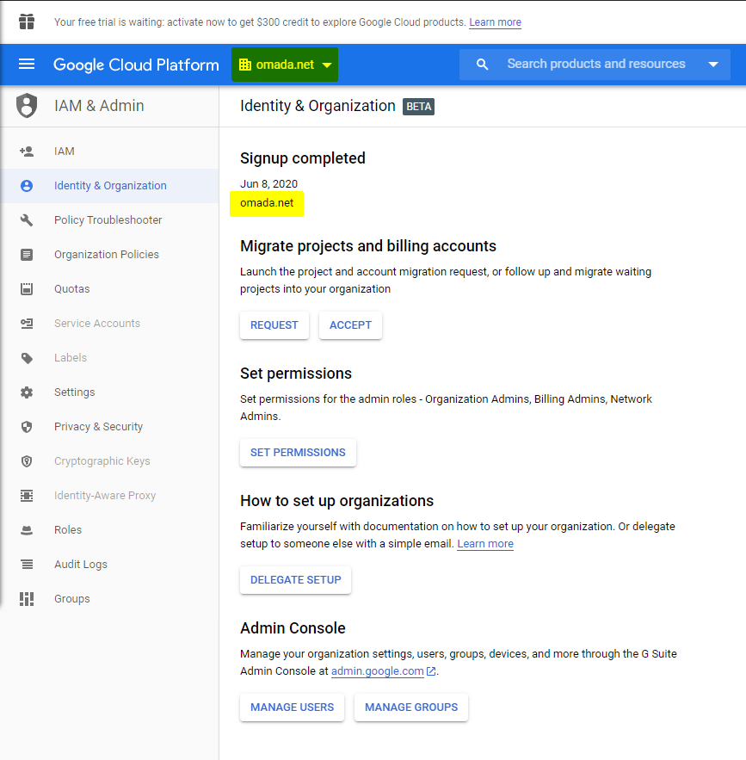This screenshot has height=760, width=746.
Task: Click the Policy Troubleshooter wrench icon
Action: (27, 220)
